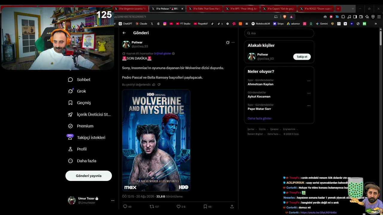Open the Wolverine and Mystique poster image
The image size is (383, 215).
pyautogui.click(x=156, y=140)
